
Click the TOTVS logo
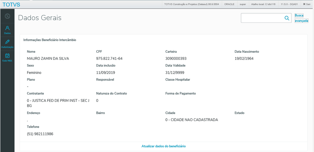pyautogui.click(x=11, y=4)
